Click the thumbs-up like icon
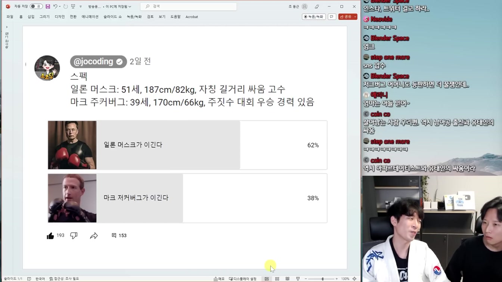Viewport: 502px width, 282px height. [x=50, y=236]
